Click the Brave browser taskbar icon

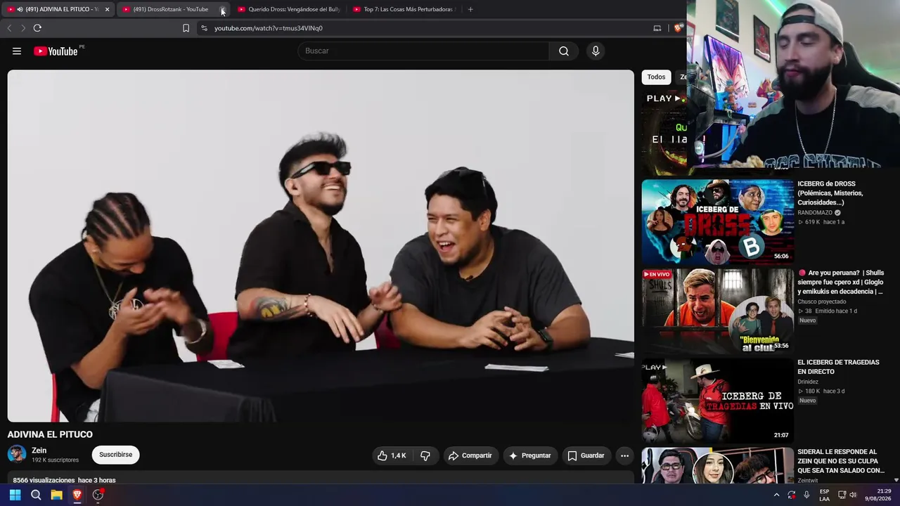[77, 495]
